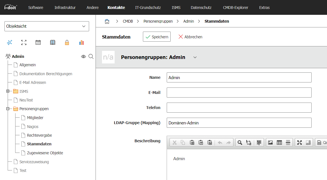Image resolution: width=327 pixels, height=180 pixels.
Task: Open the logbook book icon in sidebar
Action: click(53, 43)
